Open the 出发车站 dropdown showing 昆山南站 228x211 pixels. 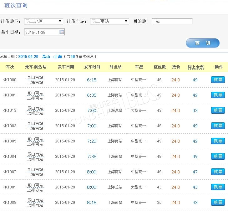(x=109, y=21)
